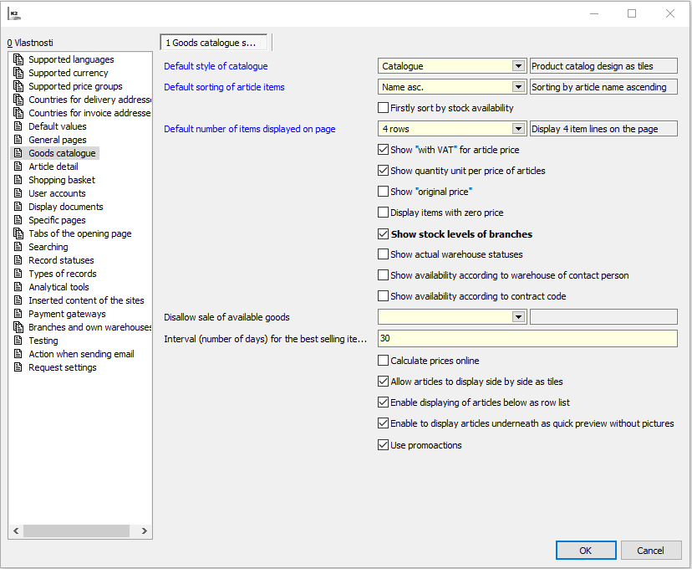Click the best selling items interval field
The height and width of the screenshot is (569, 692).
[x=527, y=338]
